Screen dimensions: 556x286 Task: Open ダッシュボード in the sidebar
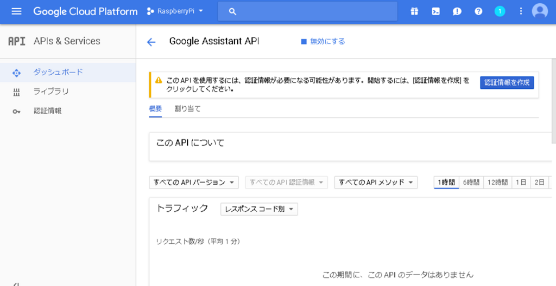pyautogui.click(x=68, y=73)
